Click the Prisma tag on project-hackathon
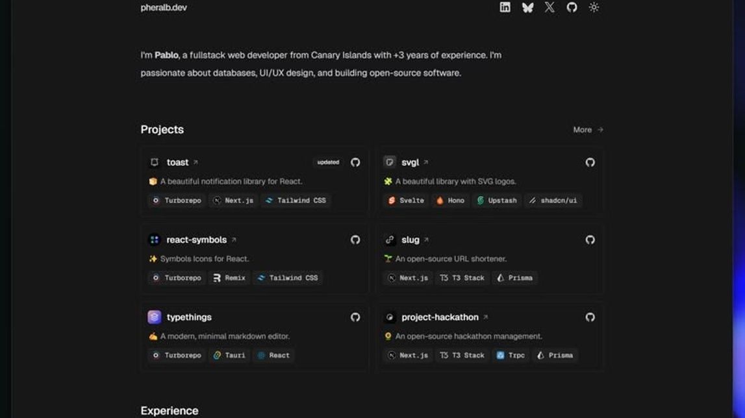Image resolution: width=745 pixels, height=418 pixels. tap(555, 355)
